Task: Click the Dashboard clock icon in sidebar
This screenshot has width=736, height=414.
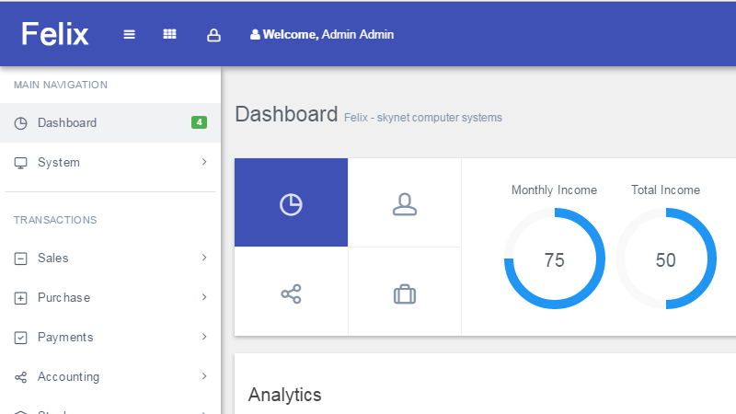Action: [x=21, y=123]
